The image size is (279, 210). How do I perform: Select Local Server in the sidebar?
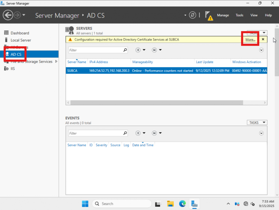click(x=21, y=40)
